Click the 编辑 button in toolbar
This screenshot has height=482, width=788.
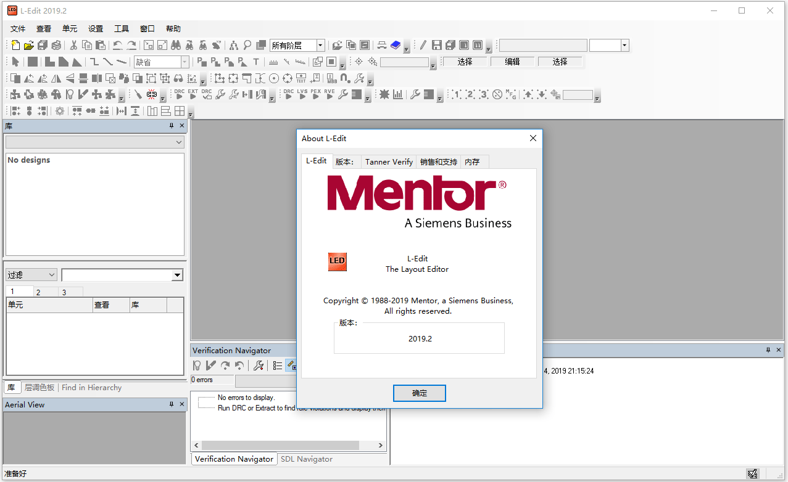512,62
